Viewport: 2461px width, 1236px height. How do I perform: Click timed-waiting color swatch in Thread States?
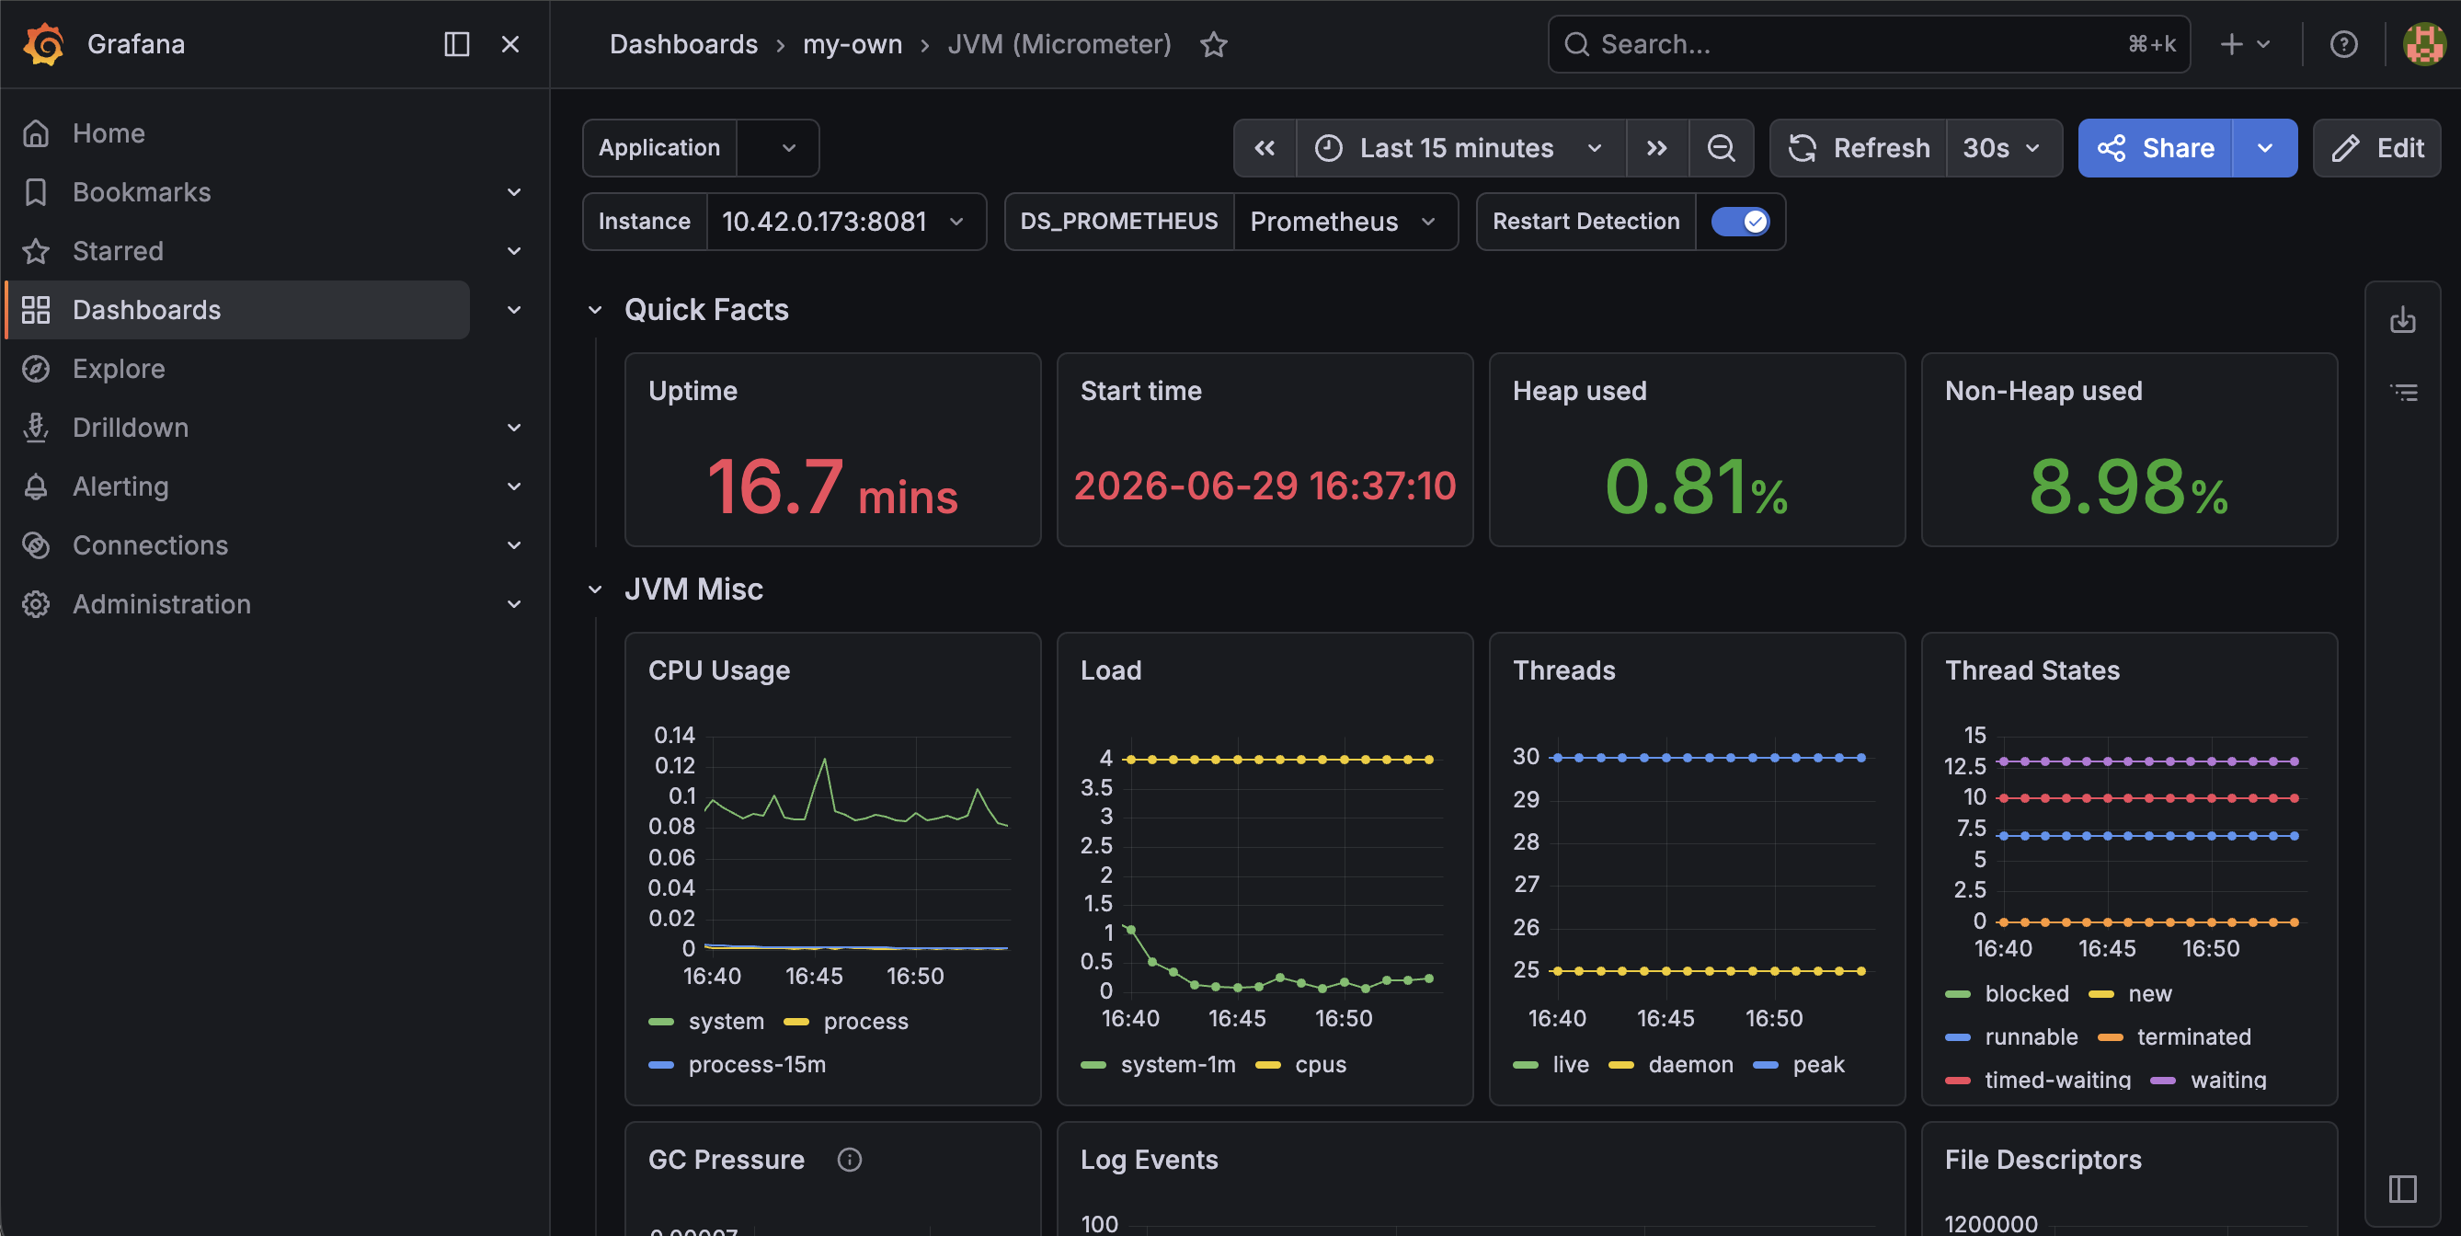point(1958,1081)
